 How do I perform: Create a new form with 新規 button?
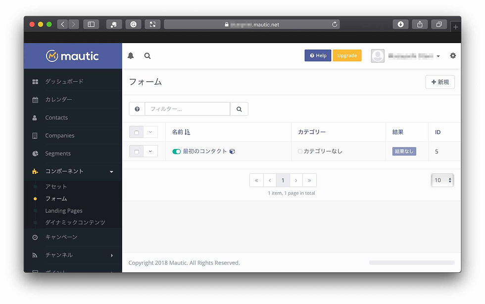tap(440, 82)
